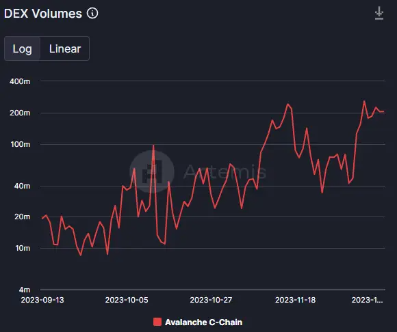
Task: Download chart data using the arrow icon
Action: pyautogui.click(x=379, y=14)
